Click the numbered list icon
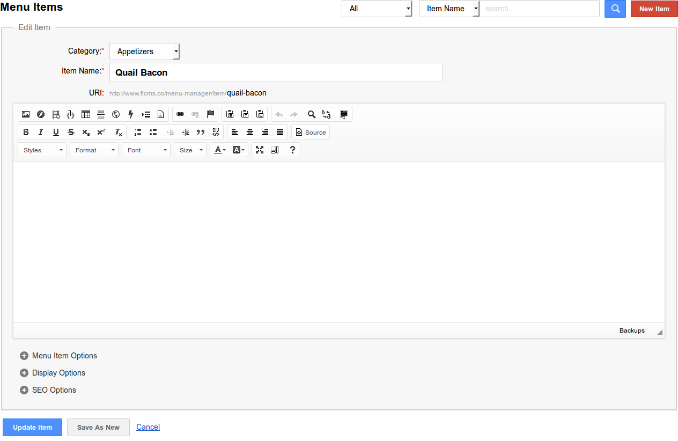This screenshot has height=441, width=678. [x=138, y=132]
